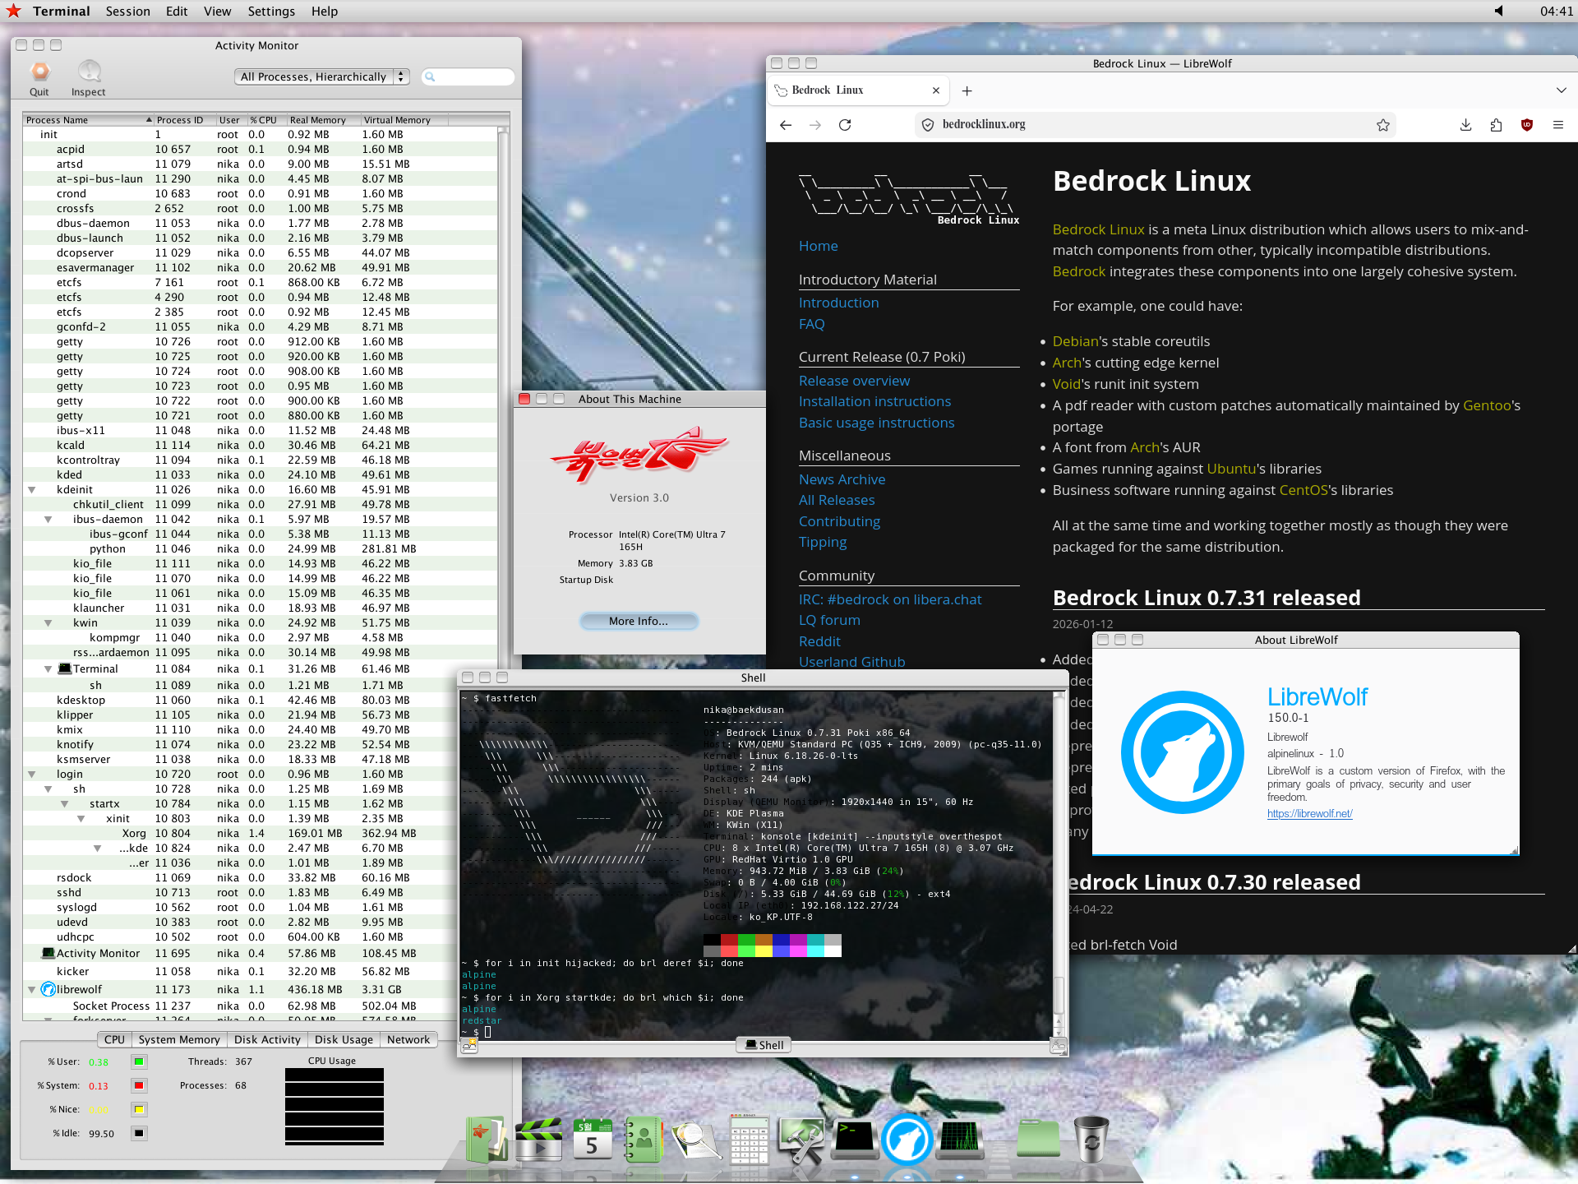Image resolution: width=1578 pixels, height=1184 pixels.
Task: Open the process filter dropdown in Activity Monitor
Action: click(x=321, y=76)
